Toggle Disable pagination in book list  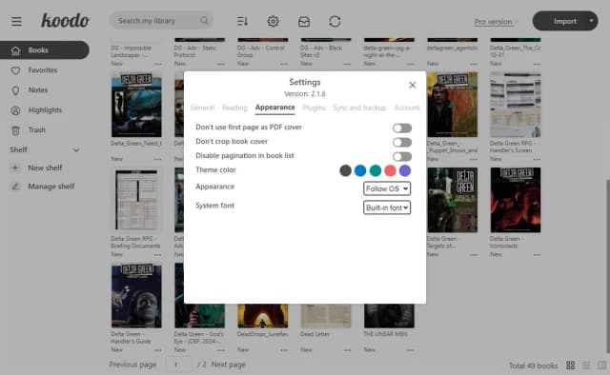(x=402, y=157)
